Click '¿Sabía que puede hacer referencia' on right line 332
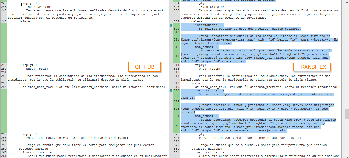Viewport: 349px width, 158px height. click(229, 156)
